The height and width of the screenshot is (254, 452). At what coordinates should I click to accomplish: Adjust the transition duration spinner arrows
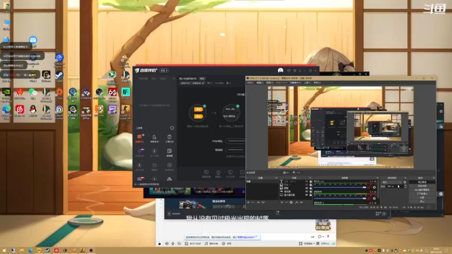[405, 186]
